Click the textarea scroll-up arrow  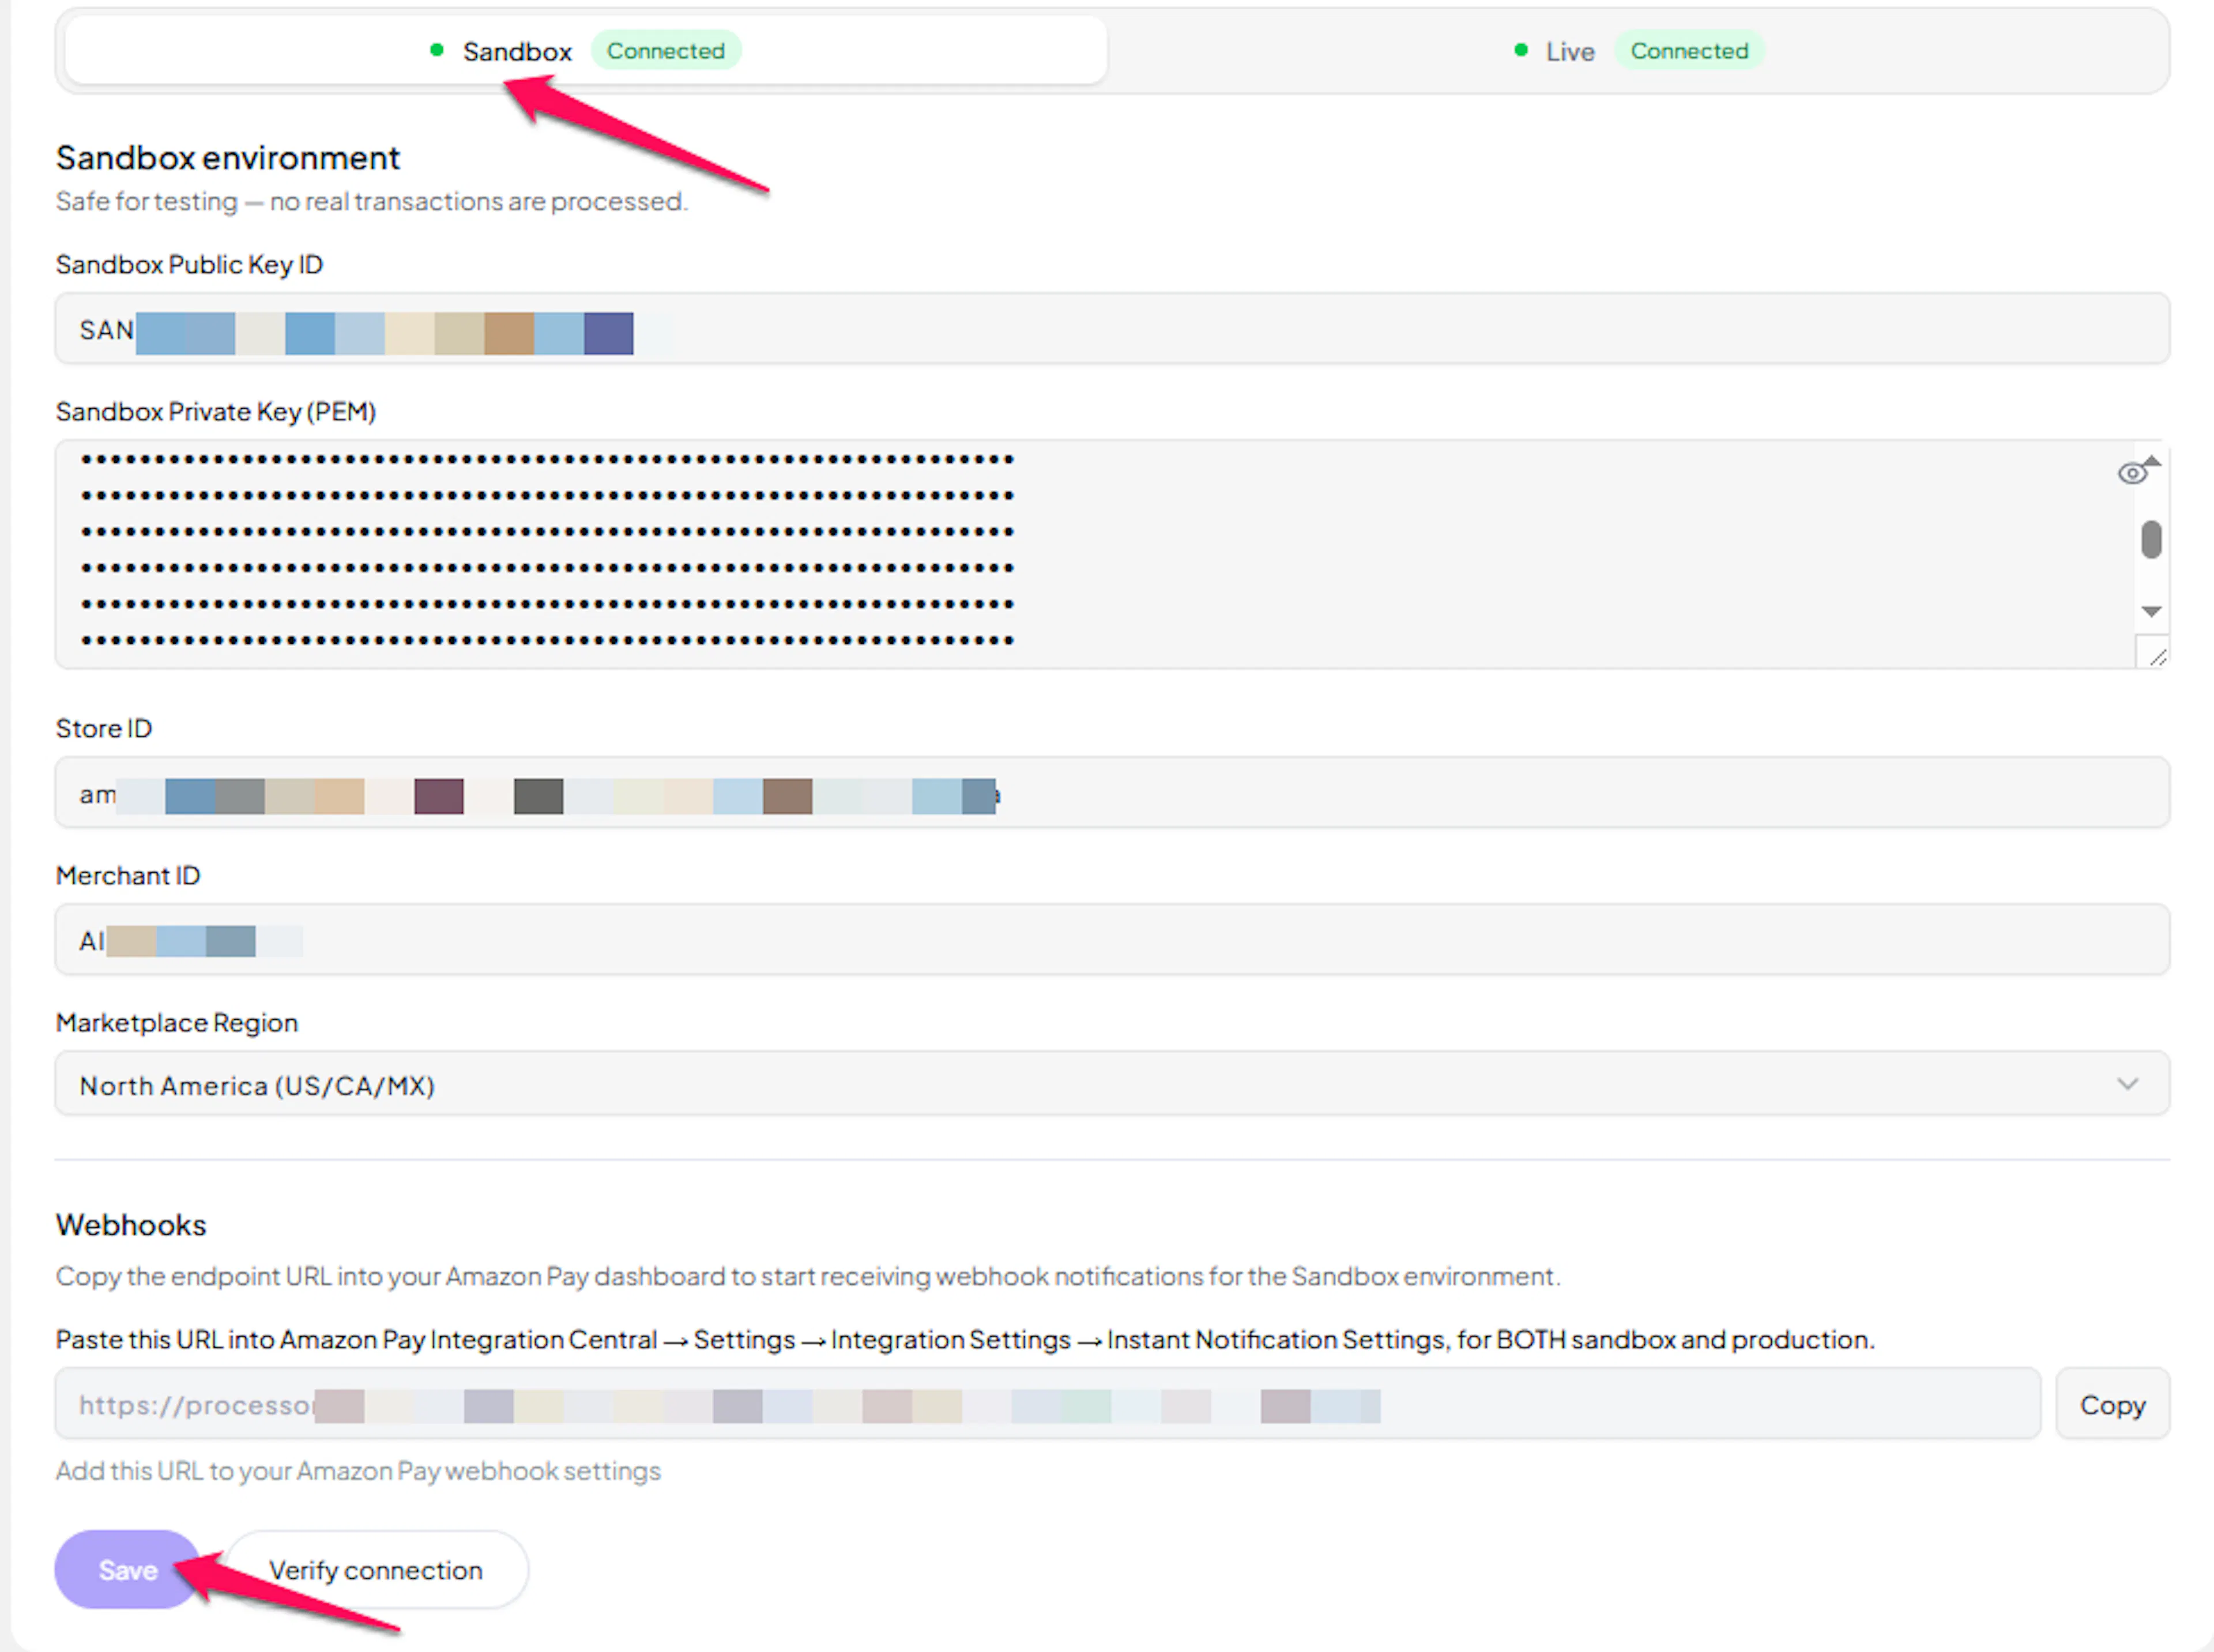(x=2152, y=461)
